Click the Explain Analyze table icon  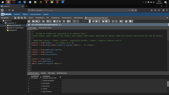[106, 21]
